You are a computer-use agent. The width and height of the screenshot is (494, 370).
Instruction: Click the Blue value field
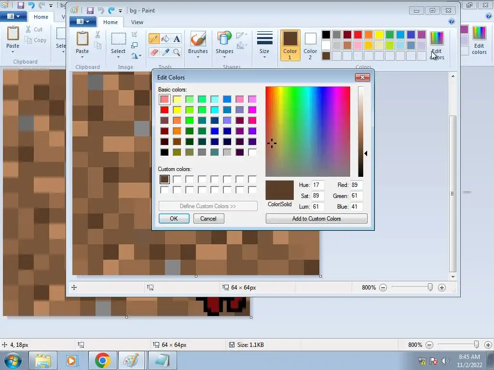click(x=357, y=206)
